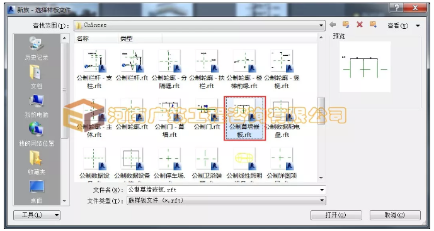Select the highlighted 公制幕墙嵌板.rft template
This screenshot has width=434, height=231.
[x=244, y=119]
